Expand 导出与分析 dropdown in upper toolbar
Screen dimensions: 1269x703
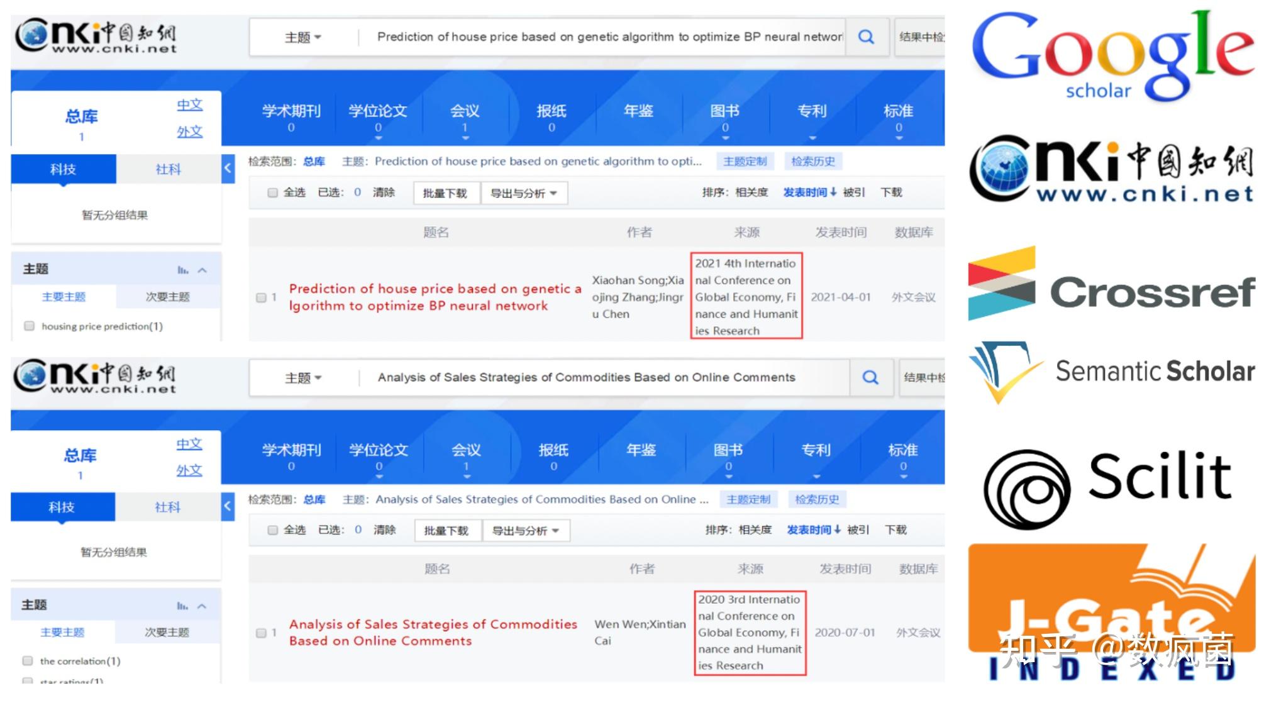tap(524, 193)
